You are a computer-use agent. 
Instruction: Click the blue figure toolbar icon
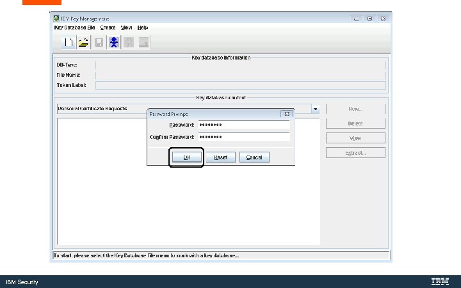(x=113, y=42)
